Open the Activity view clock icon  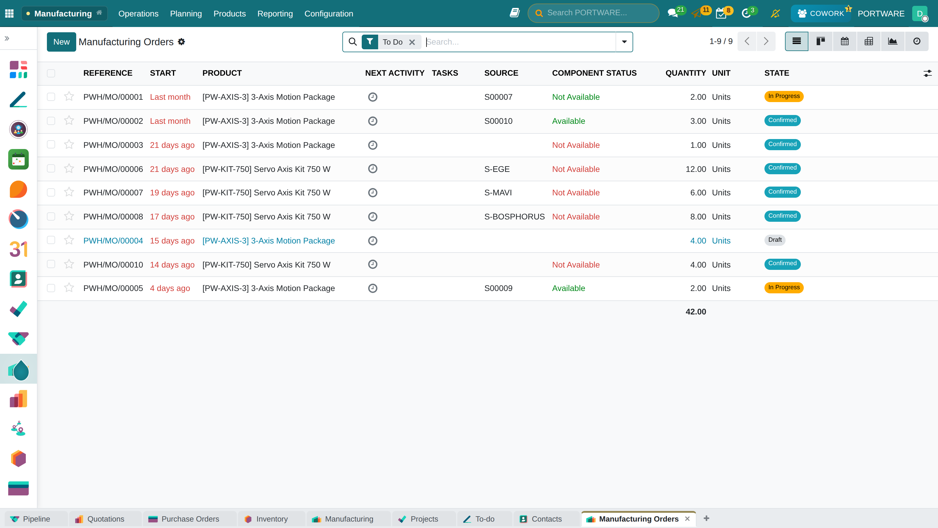[x=917, y=42]
